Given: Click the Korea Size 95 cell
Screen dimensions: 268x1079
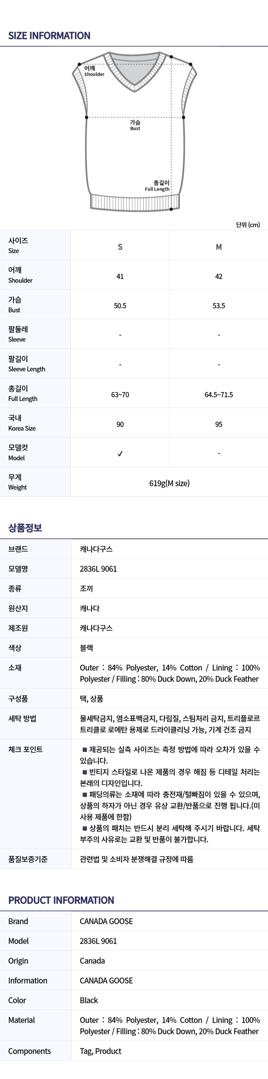Looking at the screenshot, I should click(219, 424).
